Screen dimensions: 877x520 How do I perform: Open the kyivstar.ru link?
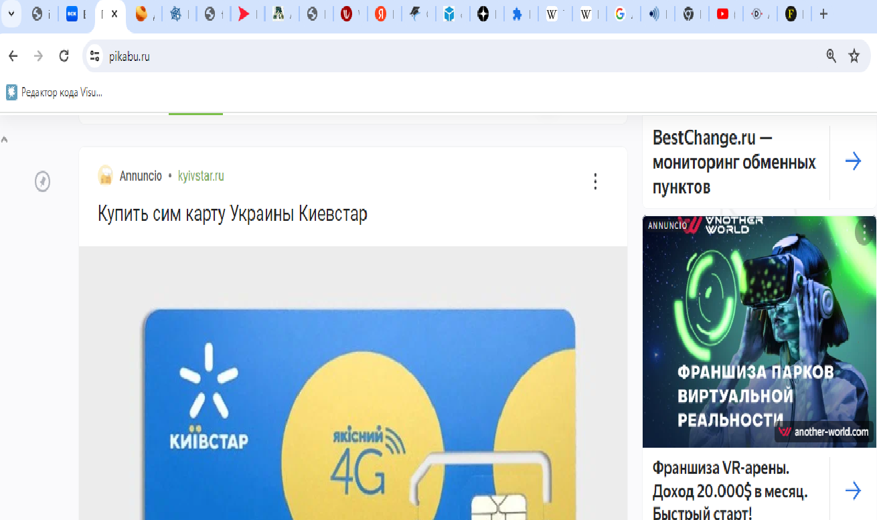pyautogui.click(x=201, y=176)
